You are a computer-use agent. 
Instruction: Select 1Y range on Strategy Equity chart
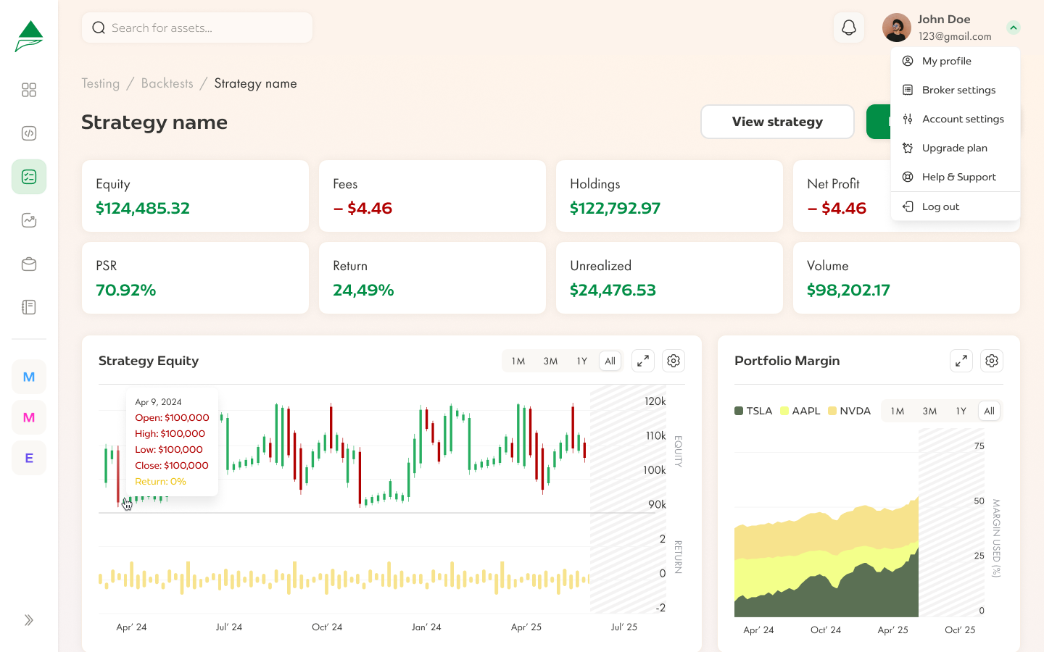[x=581, y=361]
